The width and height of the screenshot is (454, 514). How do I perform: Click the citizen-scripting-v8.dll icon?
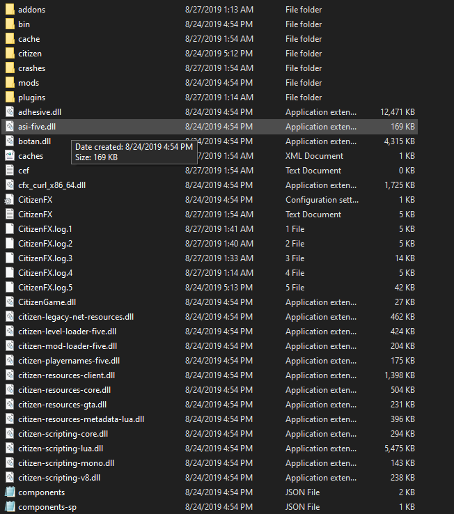(x=10, y=478)
